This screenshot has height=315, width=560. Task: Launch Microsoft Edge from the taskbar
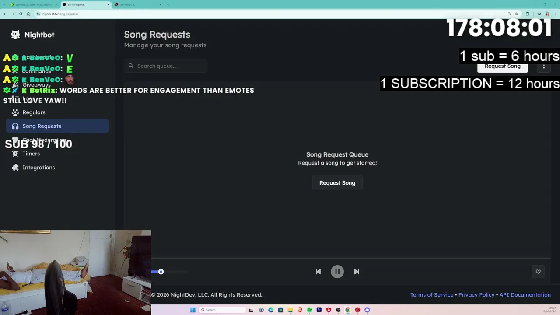[271, 310]
